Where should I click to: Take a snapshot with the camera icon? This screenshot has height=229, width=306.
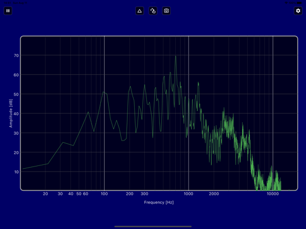click(x=166, y=11)
